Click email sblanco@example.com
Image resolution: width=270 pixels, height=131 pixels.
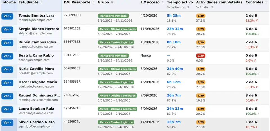click(35, 33)
